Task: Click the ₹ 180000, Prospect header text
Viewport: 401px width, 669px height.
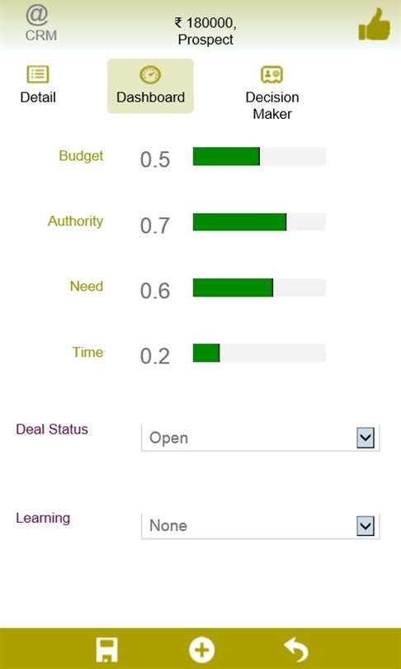Action: 205,31
